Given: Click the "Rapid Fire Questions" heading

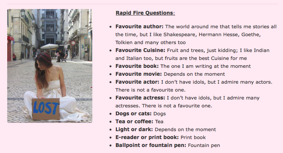Looking at the screenshot, I should 145,13.
